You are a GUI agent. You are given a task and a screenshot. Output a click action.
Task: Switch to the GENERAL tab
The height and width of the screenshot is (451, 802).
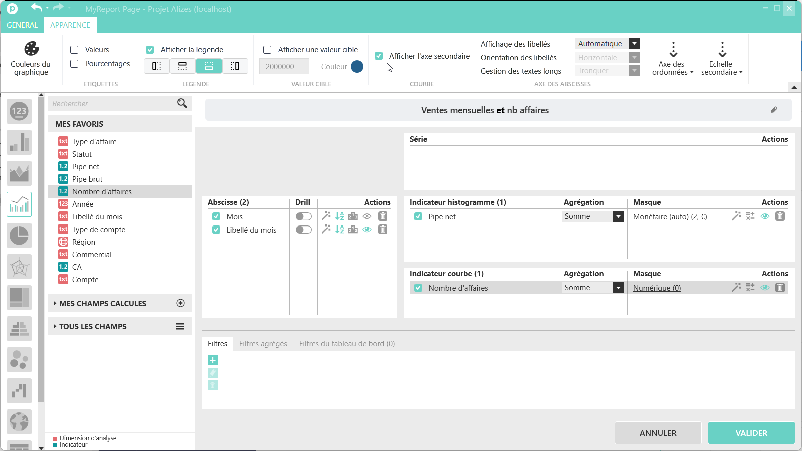[x=22, y=25]
